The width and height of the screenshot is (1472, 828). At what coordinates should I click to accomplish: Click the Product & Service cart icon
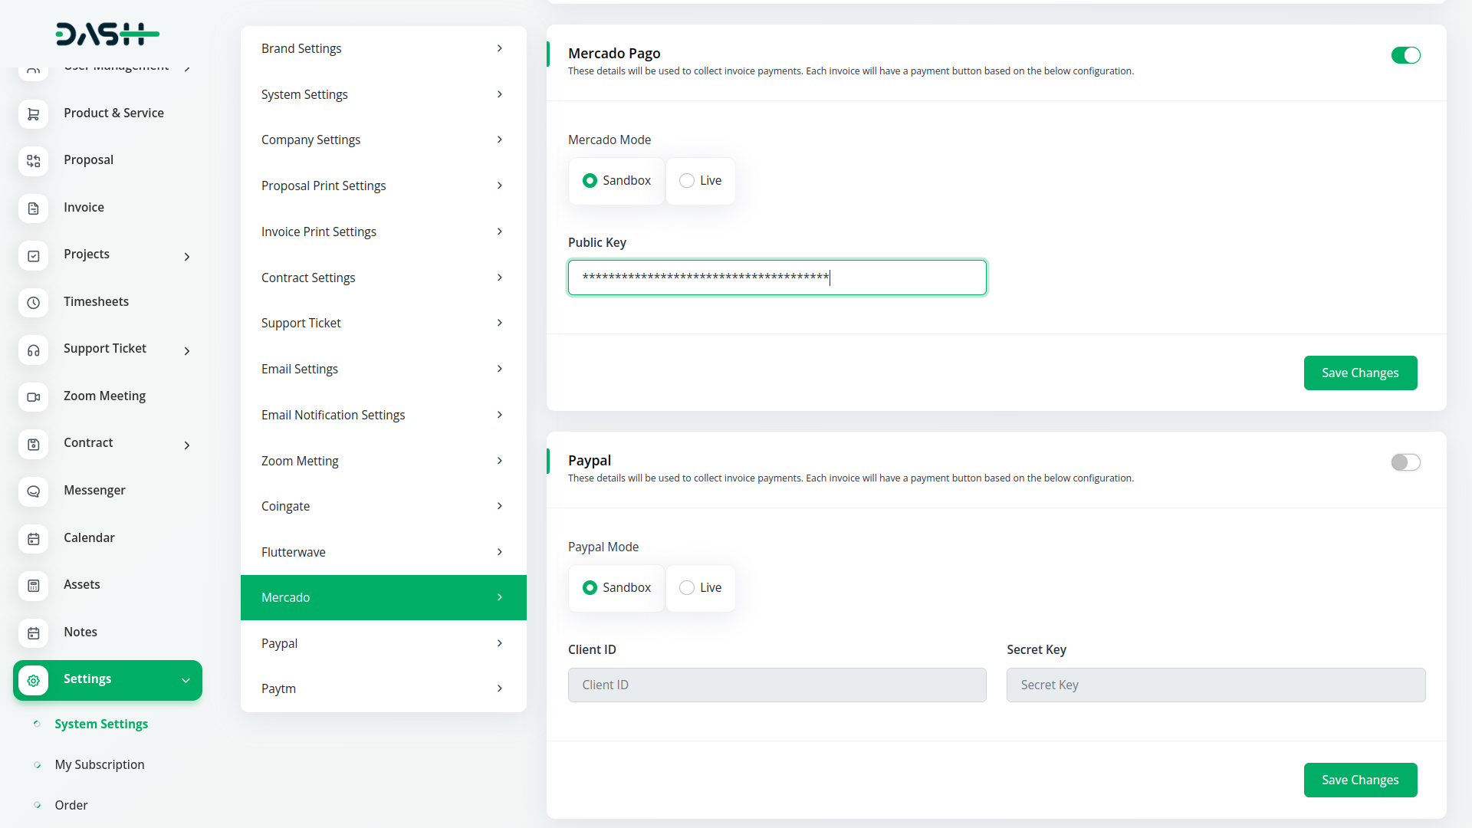click(33, 114)
